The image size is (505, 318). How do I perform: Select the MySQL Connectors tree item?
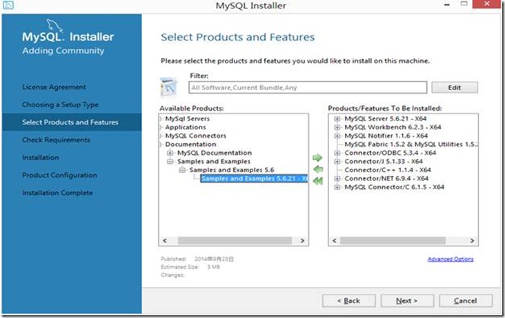(195, 136)
